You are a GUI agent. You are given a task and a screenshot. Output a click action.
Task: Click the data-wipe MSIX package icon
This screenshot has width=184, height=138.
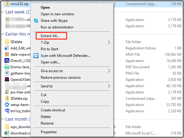tap(7, 54)
